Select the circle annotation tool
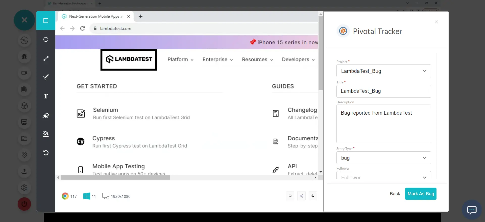Image resolution: width=485 pixels, height=222 pixels. [x=46, y=40]
